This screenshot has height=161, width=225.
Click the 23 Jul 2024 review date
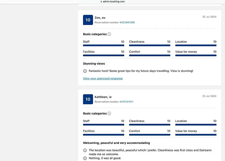[209, 96]
